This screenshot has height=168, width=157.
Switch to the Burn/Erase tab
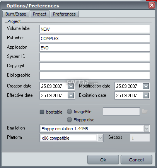pos(16,14)
